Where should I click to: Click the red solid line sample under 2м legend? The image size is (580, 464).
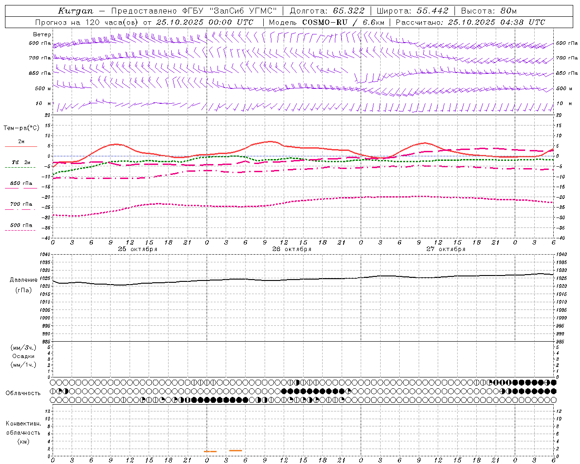pyautogui.click(x=21, y=146)
